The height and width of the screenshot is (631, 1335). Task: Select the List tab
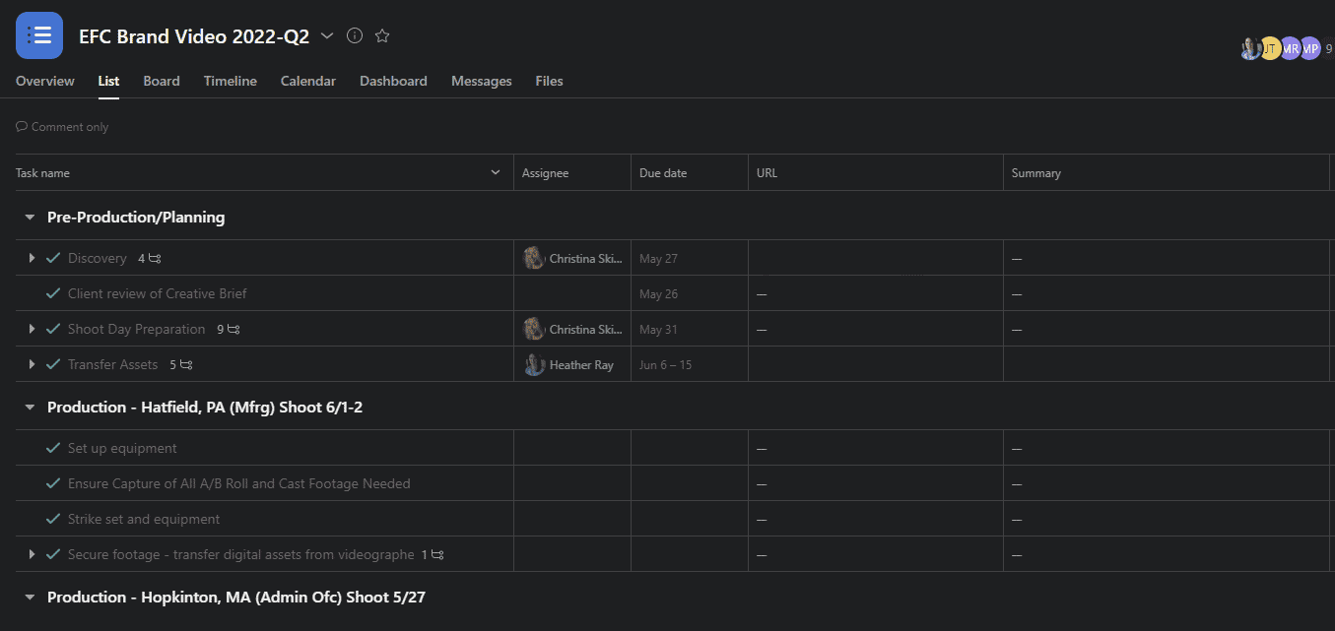pos(108,81)
